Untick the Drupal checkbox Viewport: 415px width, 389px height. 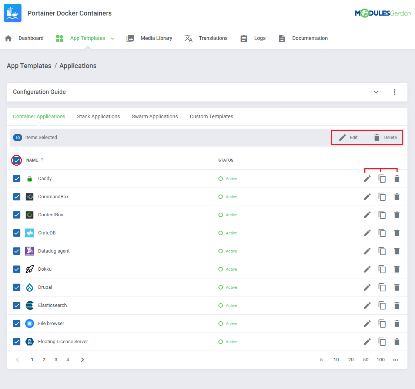coord(17,287)
